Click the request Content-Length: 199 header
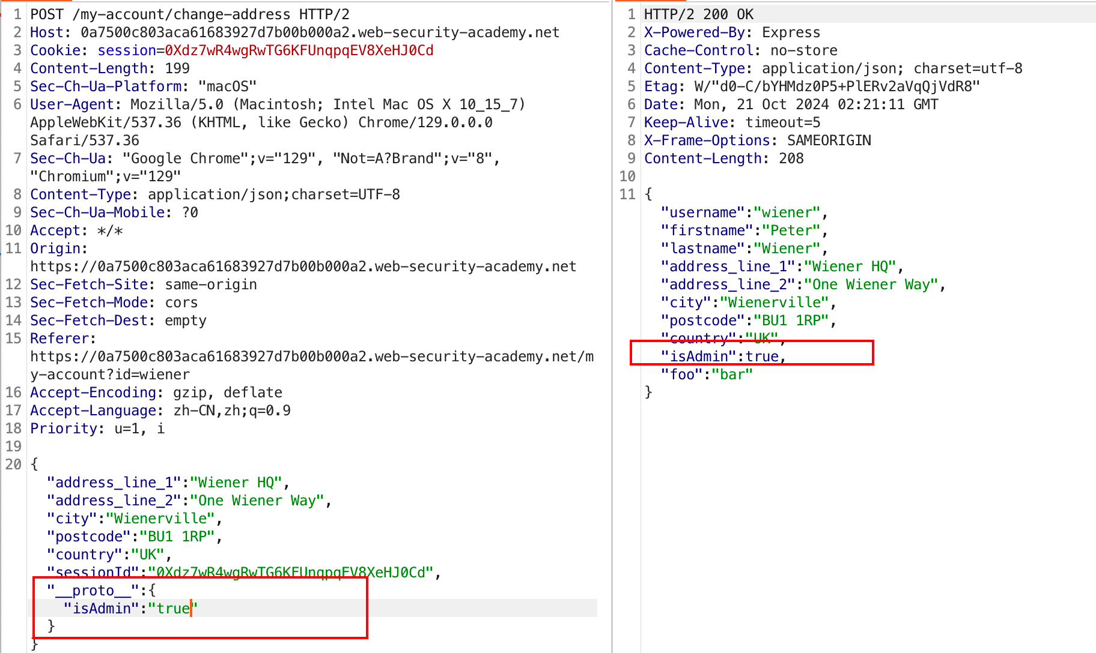1096x653 pixels. click(110, 68)
